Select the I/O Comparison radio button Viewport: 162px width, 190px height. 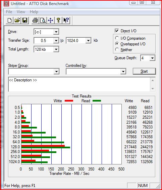[117, 38]
